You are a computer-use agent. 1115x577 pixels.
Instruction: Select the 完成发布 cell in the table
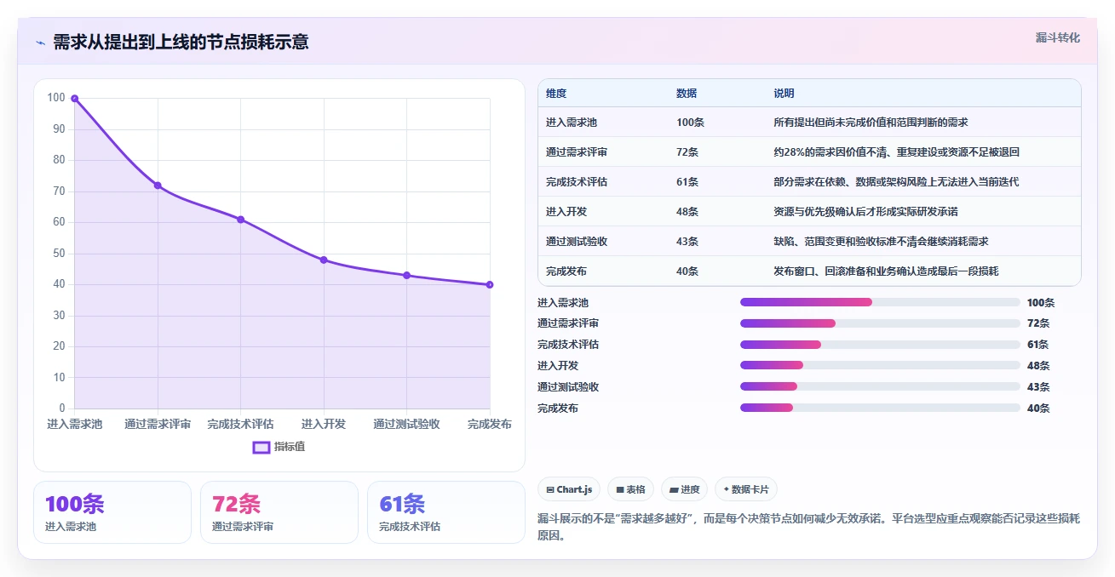click(566, 271)
